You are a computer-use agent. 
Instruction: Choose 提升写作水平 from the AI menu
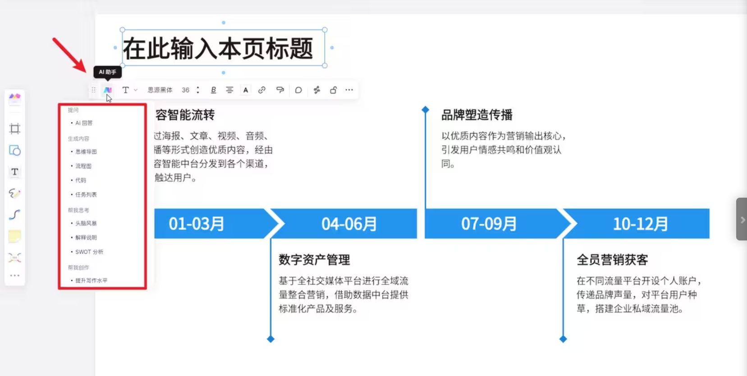[x=91, y=281]
